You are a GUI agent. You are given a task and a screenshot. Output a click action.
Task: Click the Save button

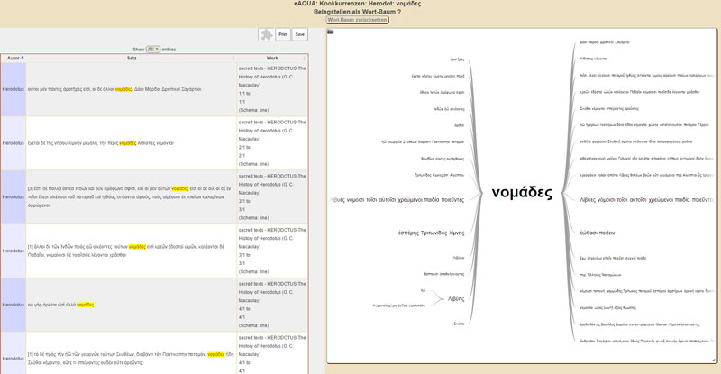click(300, 34)
